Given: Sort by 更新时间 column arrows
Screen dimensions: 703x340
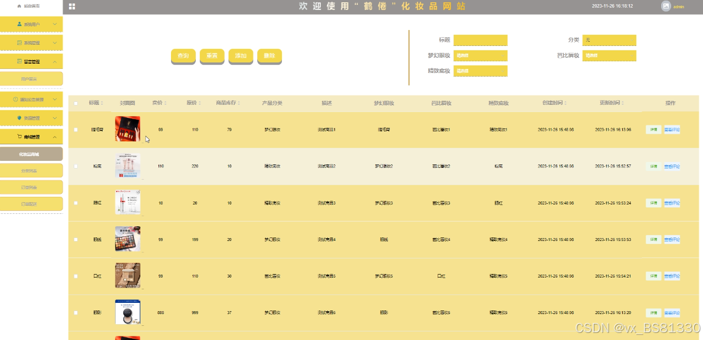Looking at the screenshot, I should (623, 103).
